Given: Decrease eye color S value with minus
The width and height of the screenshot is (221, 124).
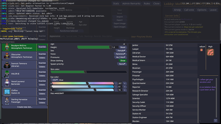Looking at the screenshot, I should click(116, 87).
